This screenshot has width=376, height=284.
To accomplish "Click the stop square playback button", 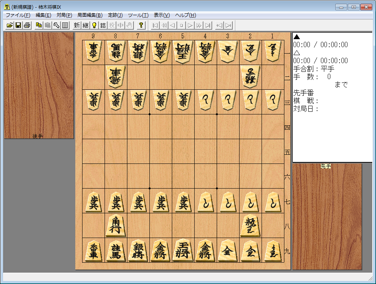I will point(181,25).
